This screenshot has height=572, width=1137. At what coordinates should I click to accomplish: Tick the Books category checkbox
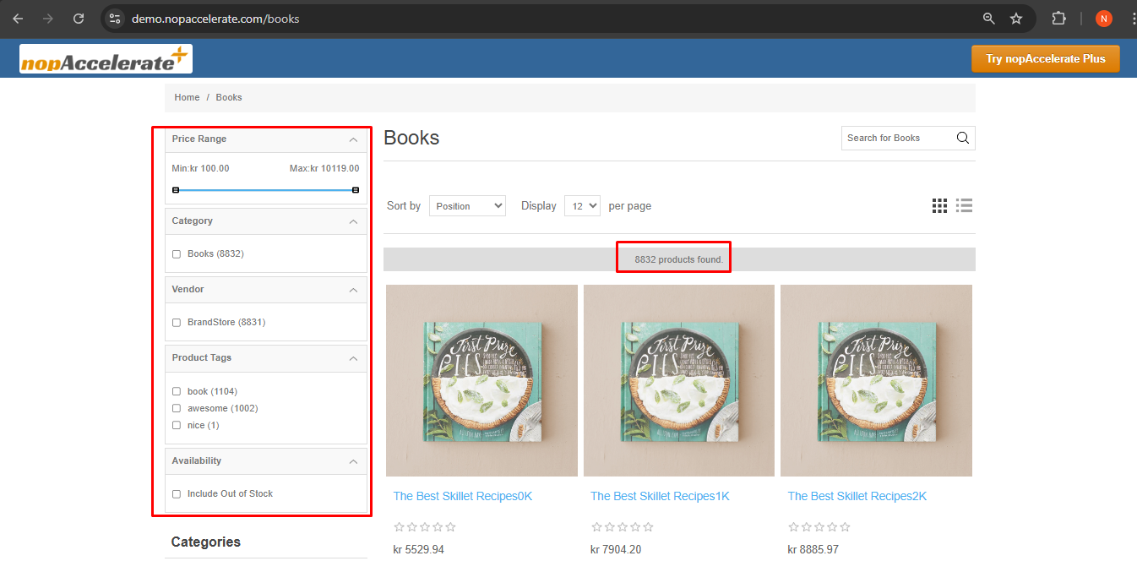177,254
